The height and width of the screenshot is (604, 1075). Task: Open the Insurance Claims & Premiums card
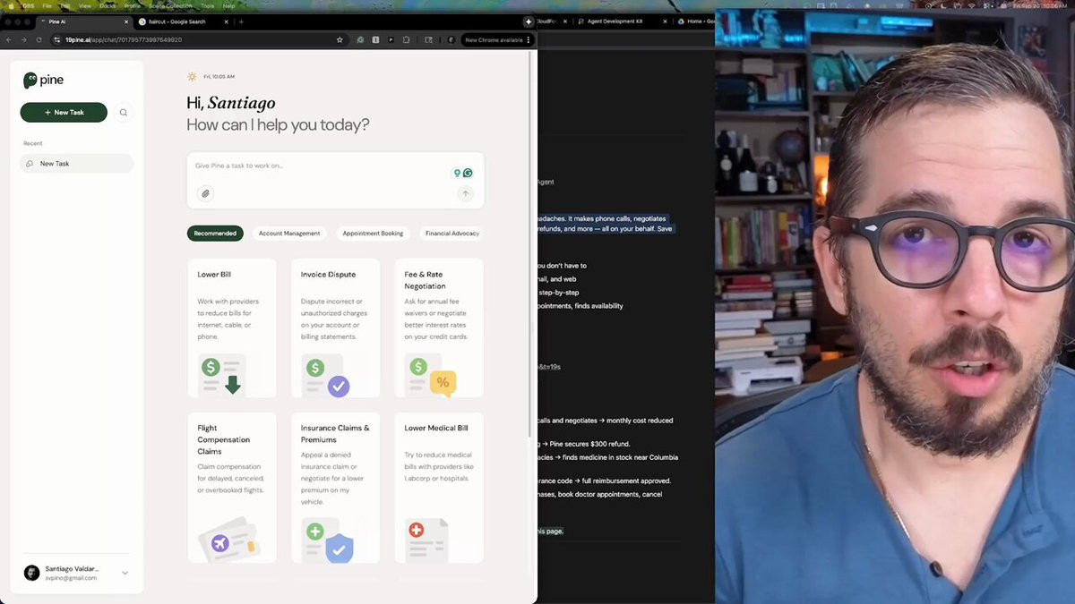[x=335, y=488]
